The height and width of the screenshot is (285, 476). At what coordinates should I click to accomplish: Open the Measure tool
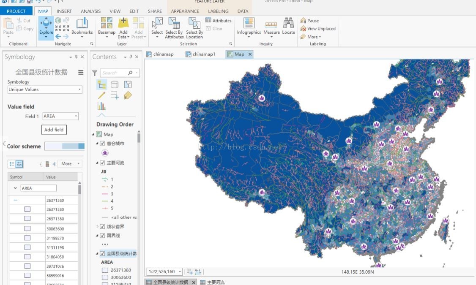[271, 27]
